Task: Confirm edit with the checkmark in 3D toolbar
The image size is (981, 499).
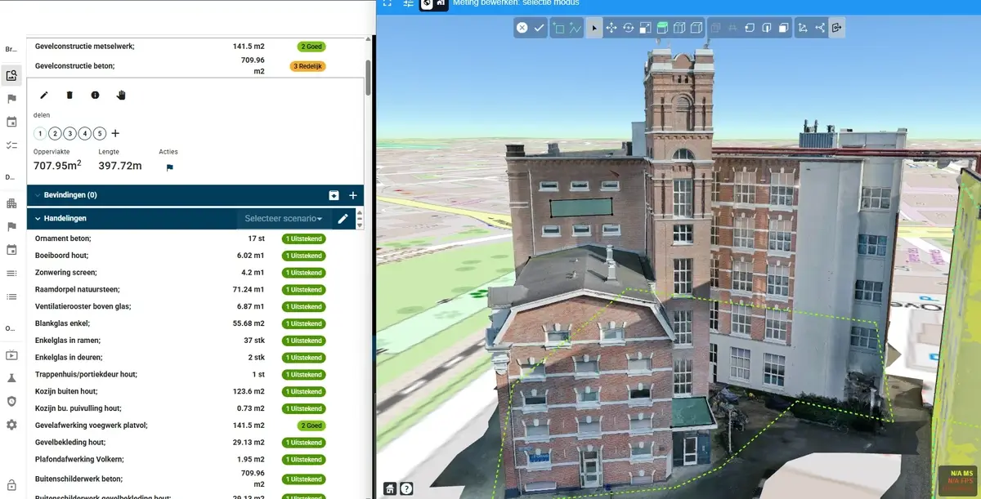Action: (x=540, y=28)
